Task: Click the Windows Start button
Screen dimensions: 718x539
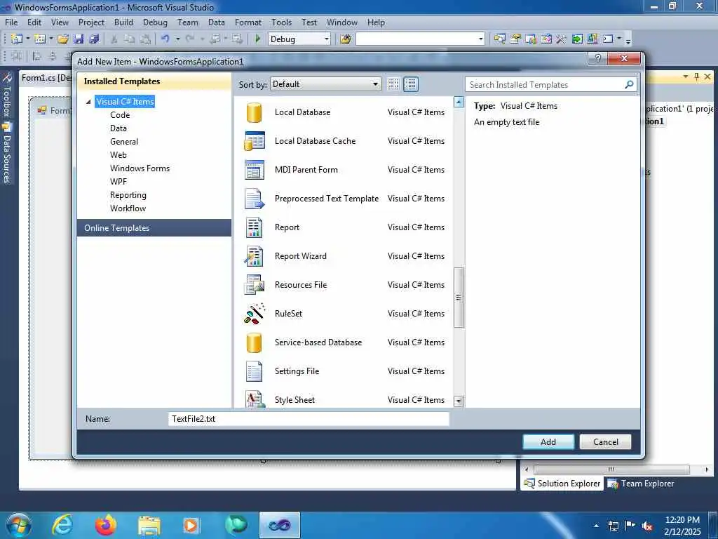Action: pyautogui.click(x=19, y=525)
